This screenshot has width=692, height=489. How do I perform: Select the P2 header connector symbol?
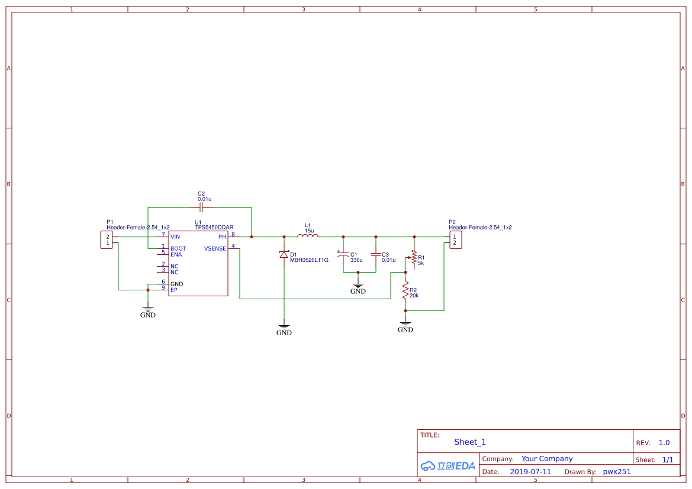coord(455,240)
